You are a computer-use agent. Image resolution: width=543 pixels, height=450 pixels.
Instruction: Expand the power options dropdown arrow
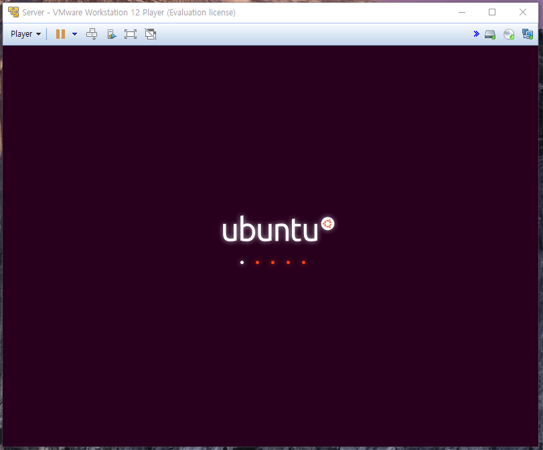74,34
